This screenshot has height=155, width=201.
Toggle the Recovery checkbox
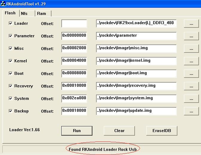tap(10, 86)
